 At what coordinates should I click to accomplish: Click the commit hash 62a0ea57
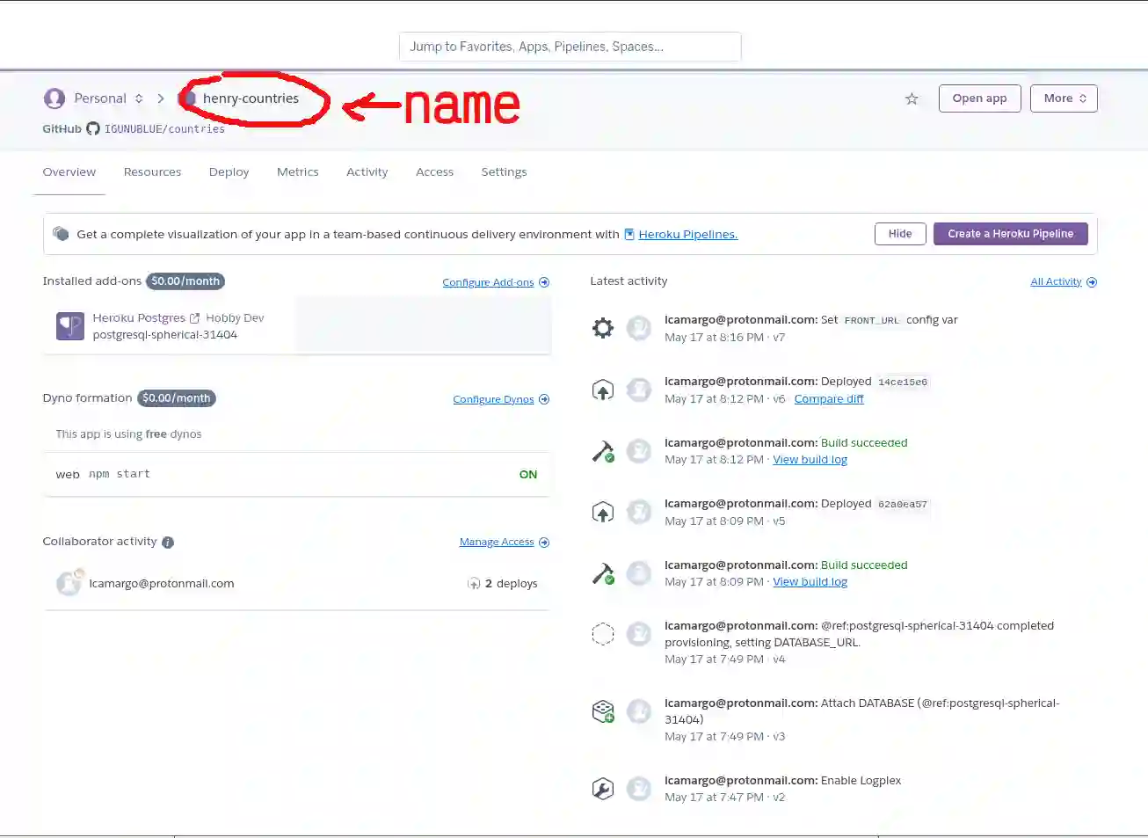(x=903, y=505)
